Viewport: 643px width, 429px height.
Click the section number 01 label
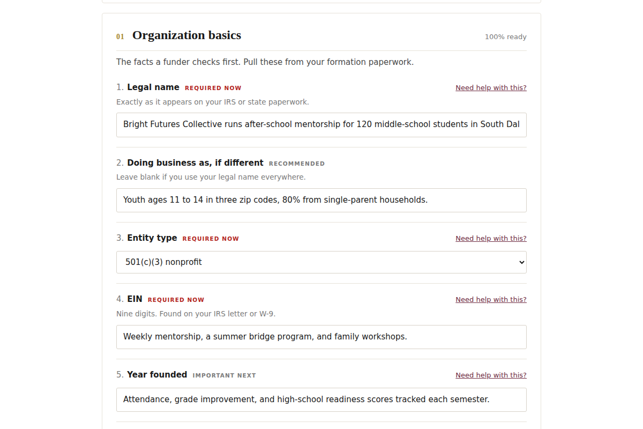tap(120, 36)
